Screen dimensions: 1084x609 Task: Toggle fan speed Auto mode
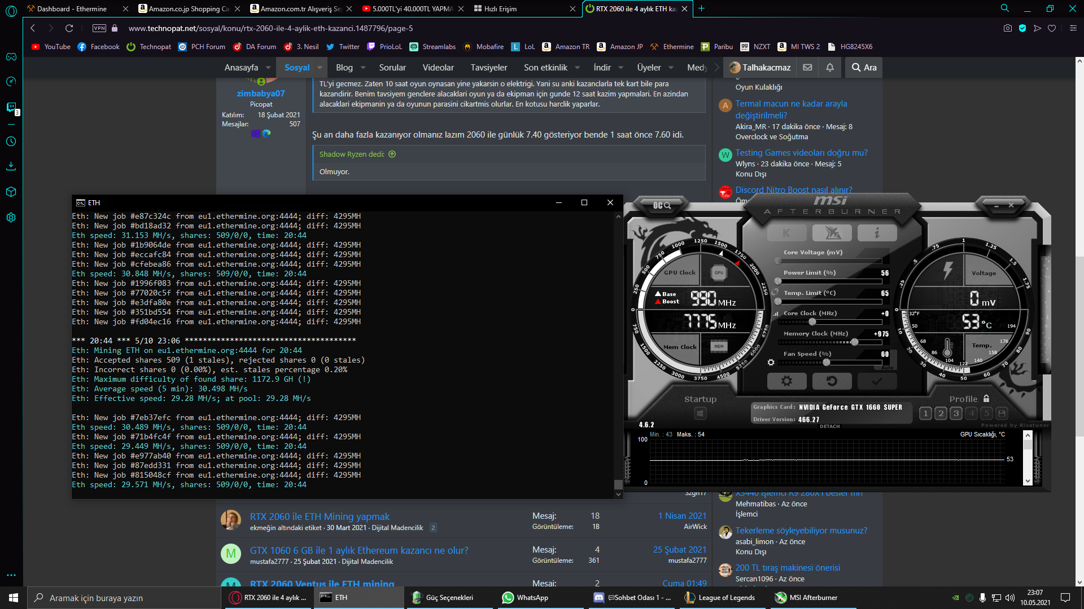(x=888, y=367)
